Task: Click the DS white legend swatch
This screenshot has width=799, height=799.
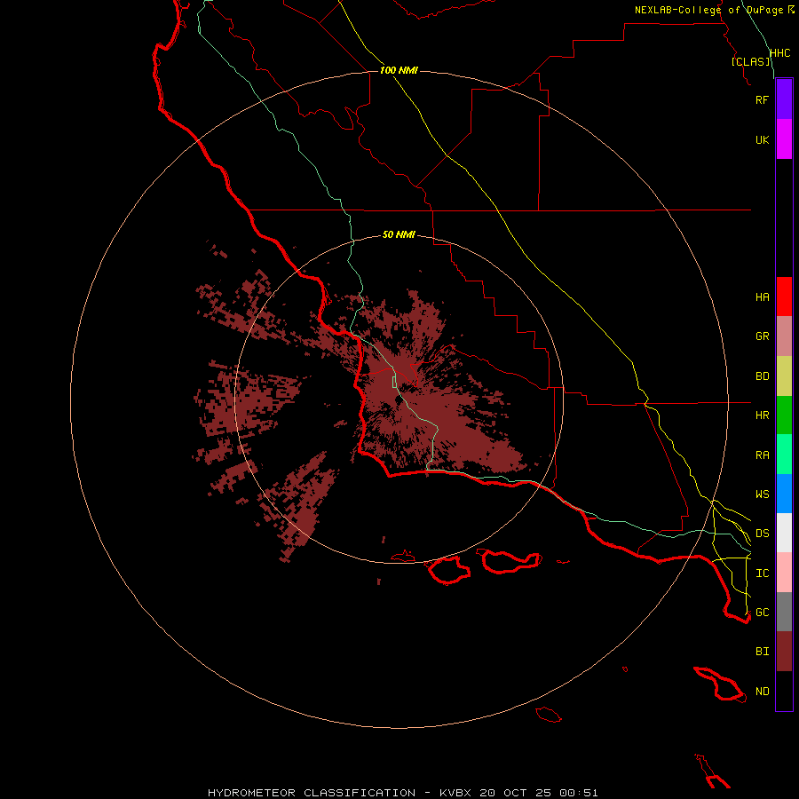Action: click(784, 533)
